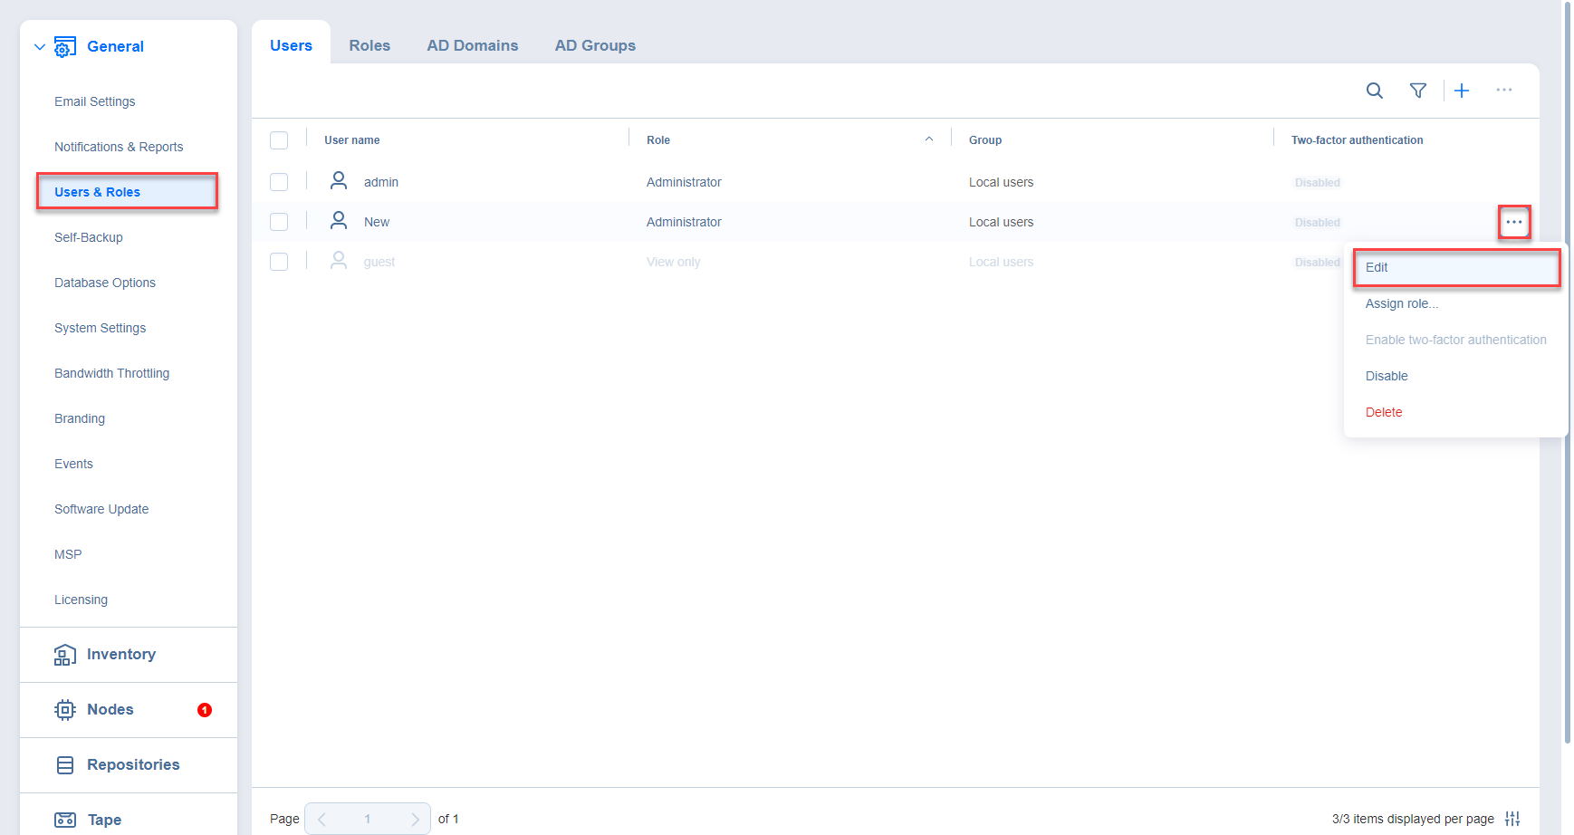Viewport: 1574px width, 835px height.
Task: Go to next page arrow
Action: 415,819
